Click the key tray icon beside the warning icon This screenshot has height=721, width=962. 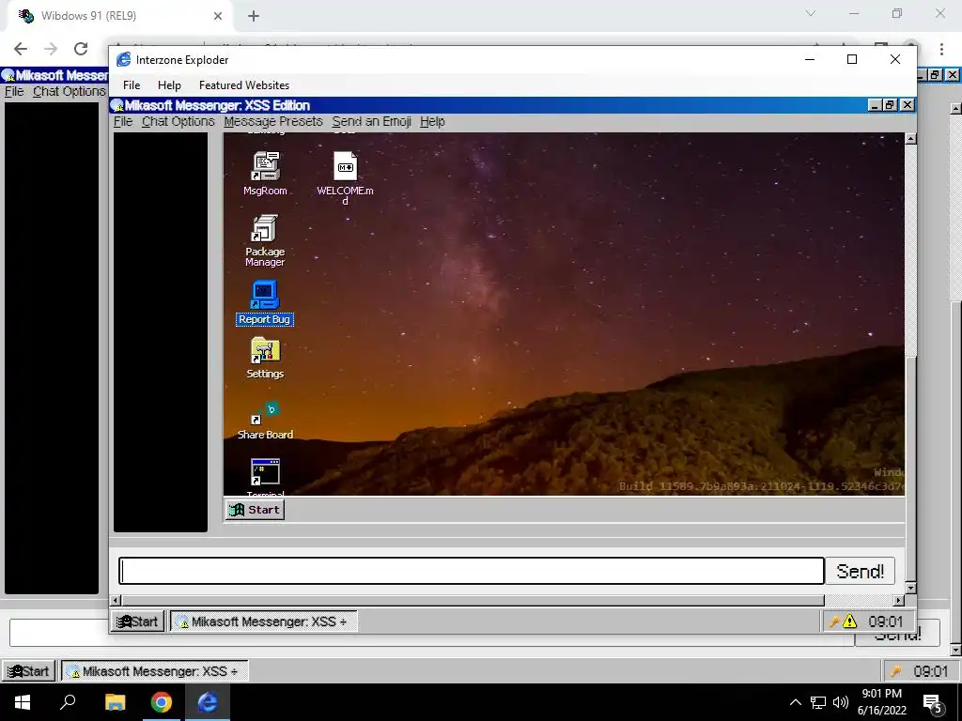834,621
